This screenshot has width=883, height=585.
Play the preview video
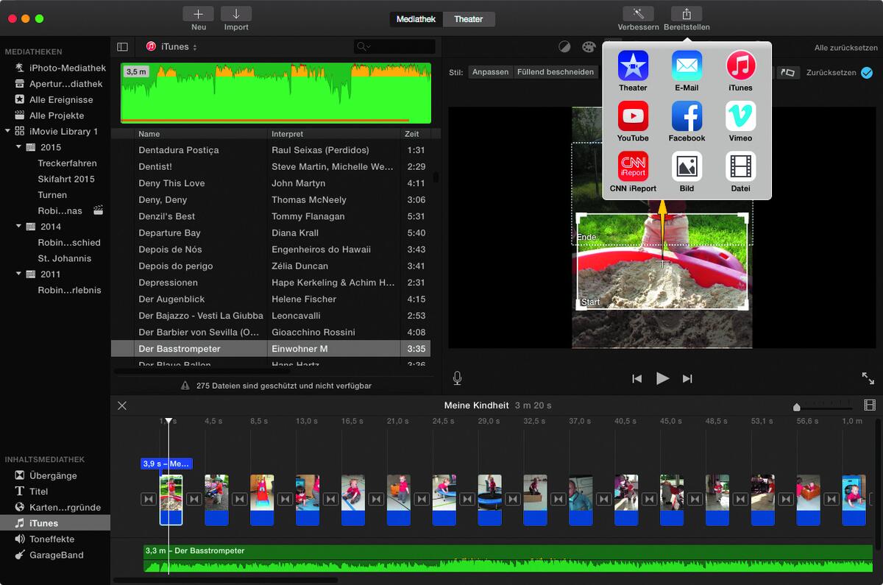(662, 378)
